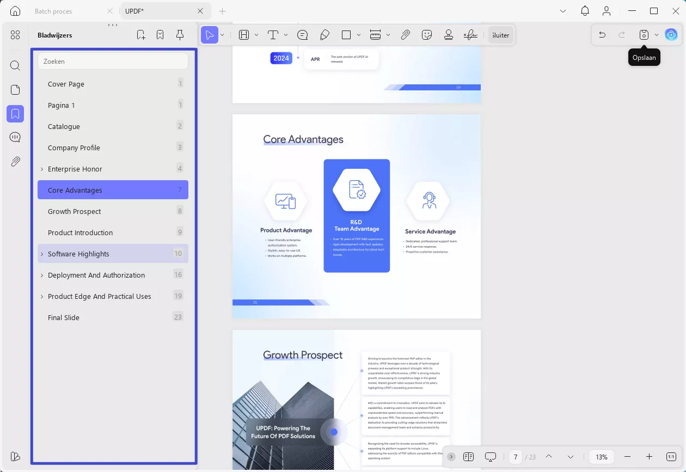This screenshot has width=686, height=472.
Task: Open the shape tool dropdown arrow
Action: click(359, 35)
